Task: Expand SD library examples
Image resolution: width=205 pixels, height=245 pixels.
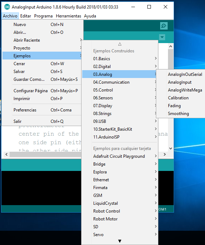Action: [120, 227]
